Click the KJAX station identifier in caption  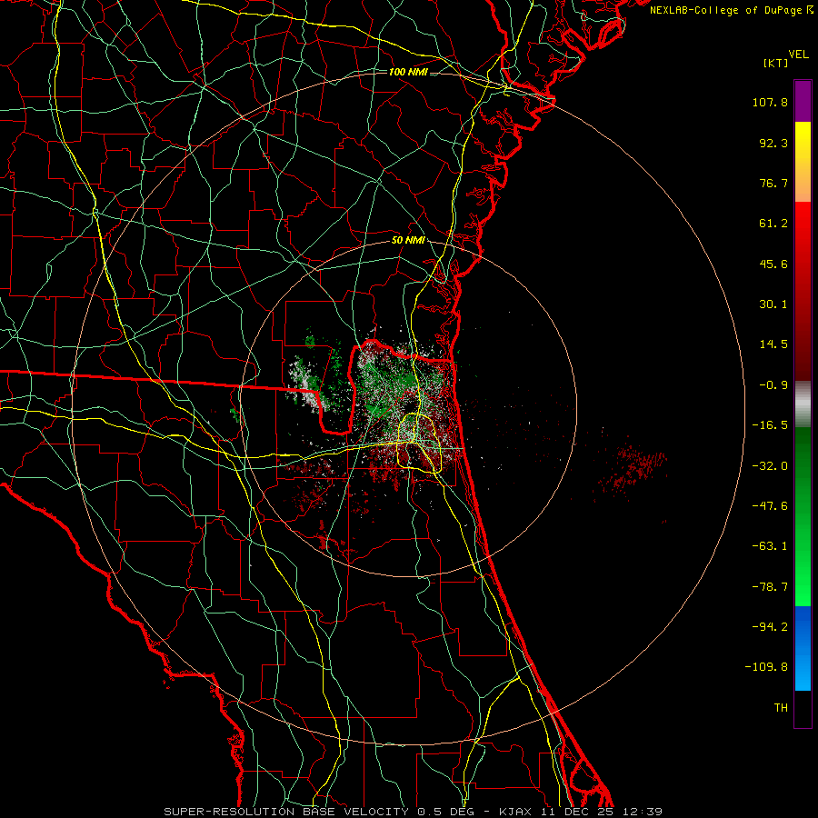click(x=514, y=812)
